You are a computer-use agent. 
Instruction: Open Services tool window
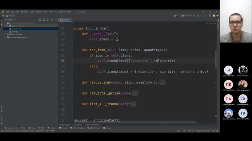coord(107,128)
